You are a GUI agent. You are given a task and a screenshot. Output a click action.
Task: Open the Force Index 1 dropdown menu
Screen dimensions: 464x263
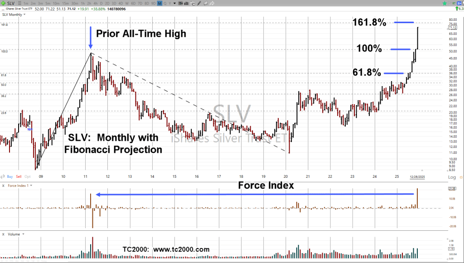(30, 185)
